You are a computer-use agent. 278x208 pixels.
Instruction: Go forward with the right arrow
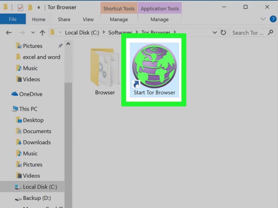coord(22,33)
